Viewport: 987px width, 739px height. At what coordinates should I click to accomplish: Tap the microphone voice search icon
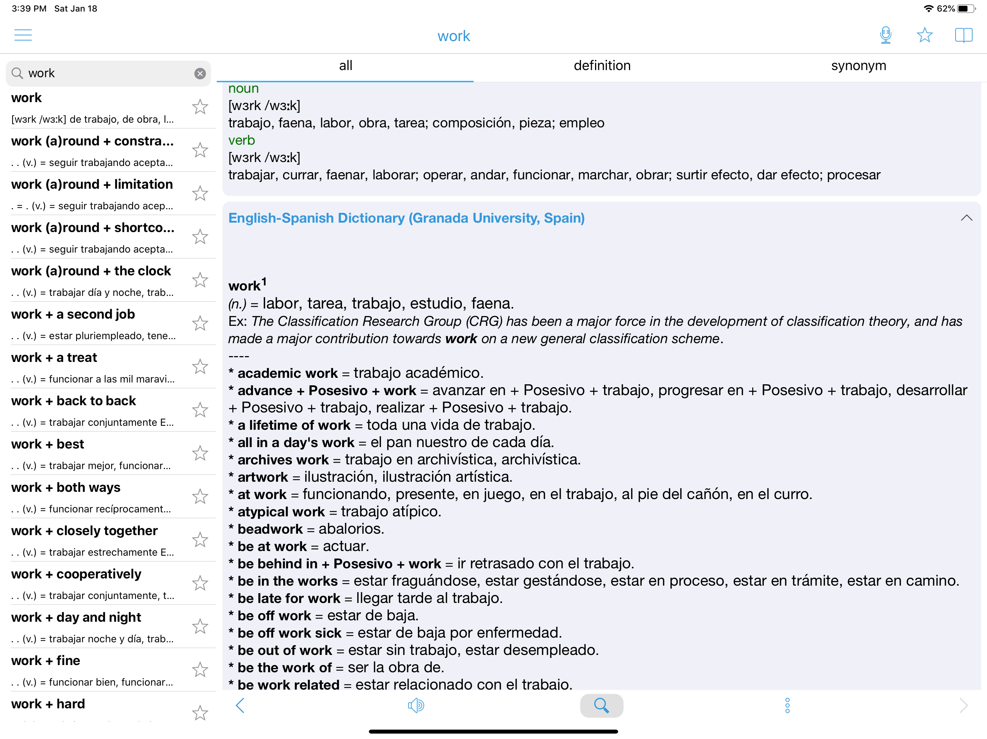click(885, 35)
